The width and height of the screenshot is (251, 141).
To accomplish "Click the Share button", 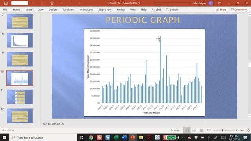I will tap(221, 9).
